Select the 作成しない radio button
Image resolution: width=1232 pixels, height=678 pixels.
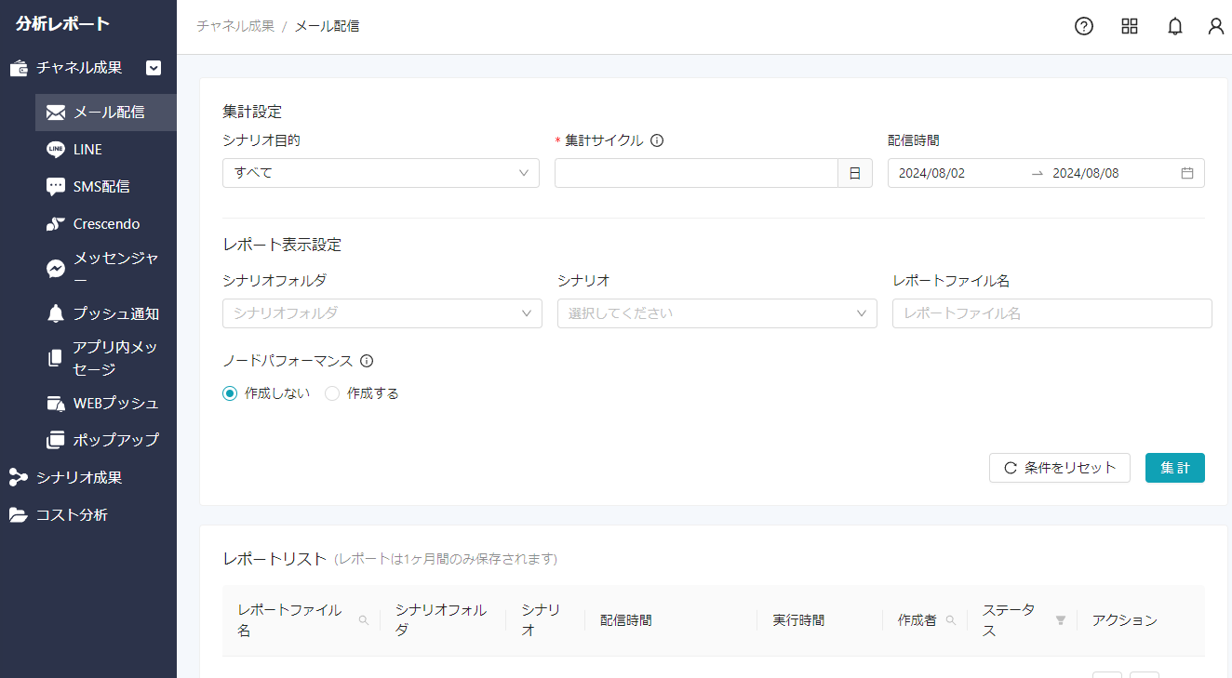coord(230,393)
